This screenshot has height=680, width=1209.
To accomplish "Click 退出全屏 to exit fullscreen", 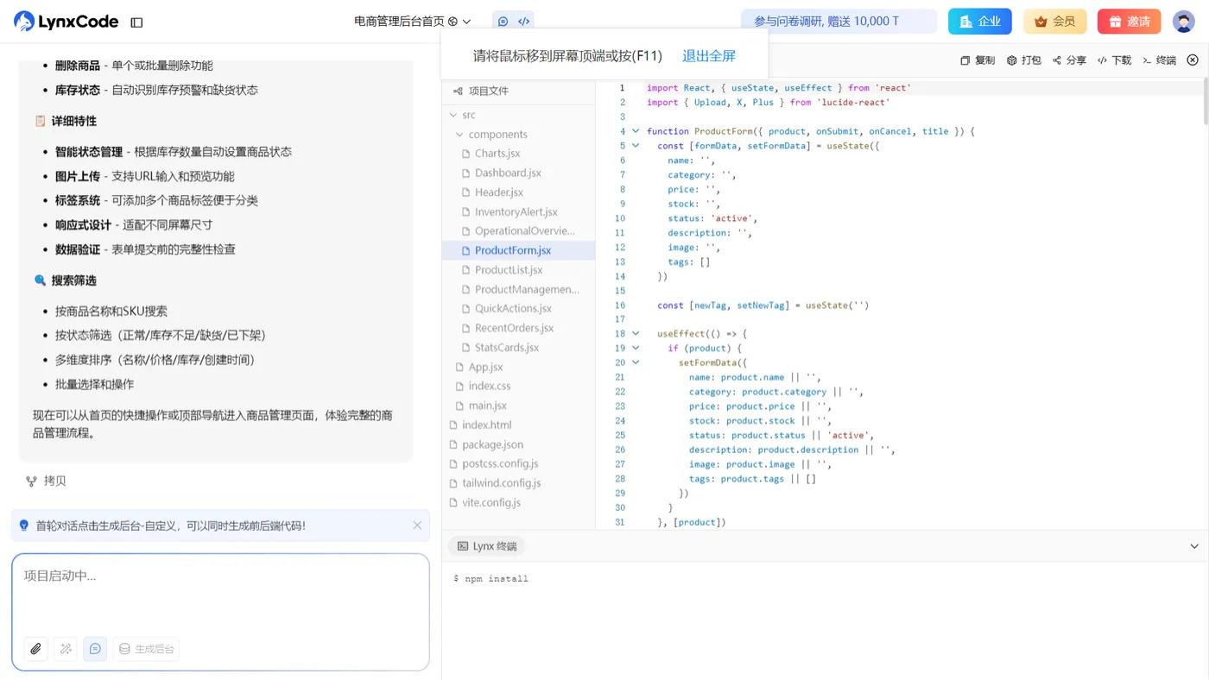I will coord(708,54).
